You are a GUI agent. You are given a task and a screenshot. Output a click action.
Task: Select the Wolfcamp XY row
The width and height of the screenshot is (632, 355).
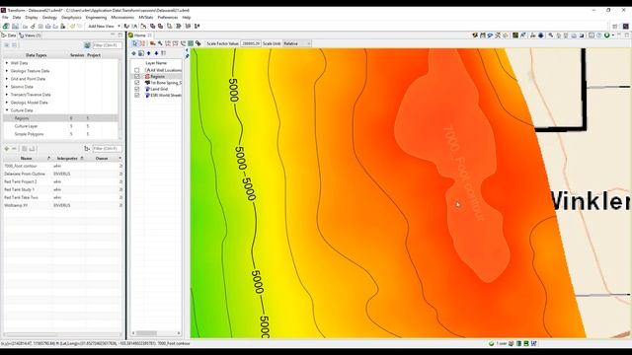point(63,205)
